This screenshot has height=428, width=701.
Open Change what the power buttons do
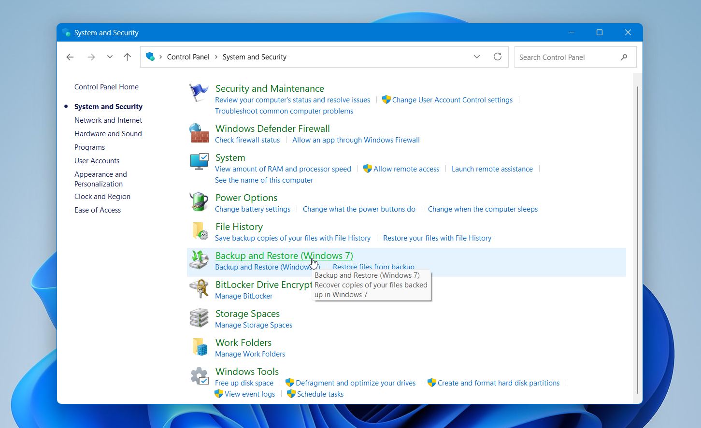359,209
